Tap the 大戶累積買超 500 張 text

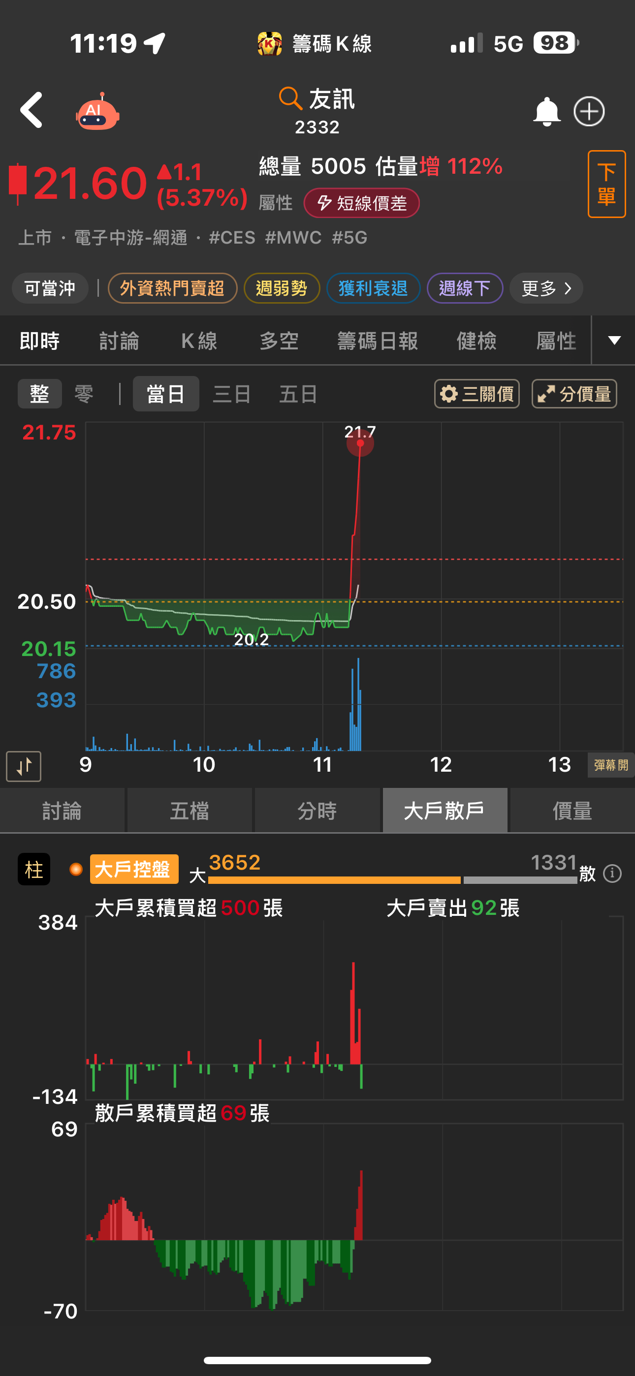pos(189,907)
